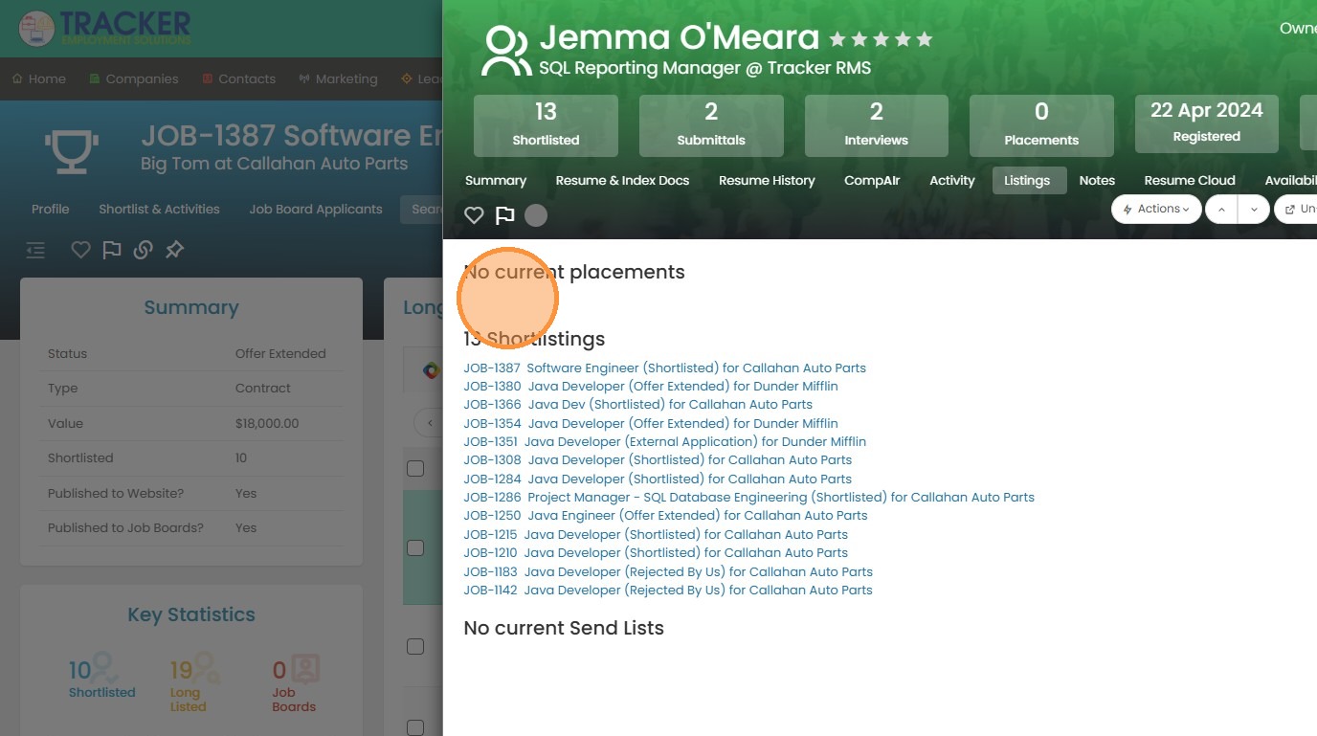Open the Contacts menu item
1317x736 pixels.
click(x=238, y=78)
